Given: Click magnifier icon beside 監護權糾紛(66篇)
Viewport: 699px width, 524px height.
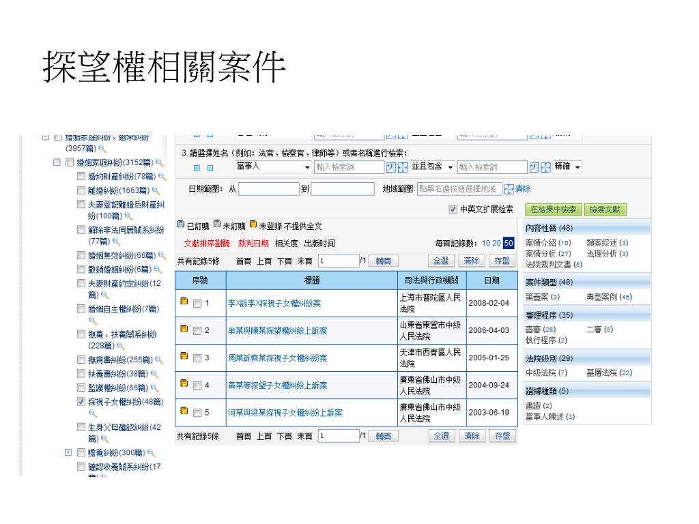Looking at the screenshot, I should [154, 388].
